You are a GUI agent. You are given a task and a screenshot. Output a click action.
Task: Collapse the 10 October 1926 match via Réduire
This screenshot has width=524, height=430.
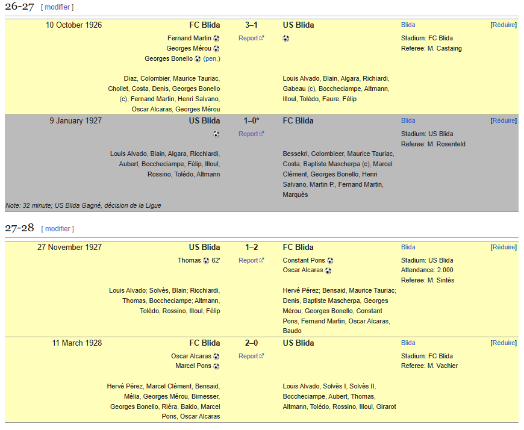(x=504, y=25)
